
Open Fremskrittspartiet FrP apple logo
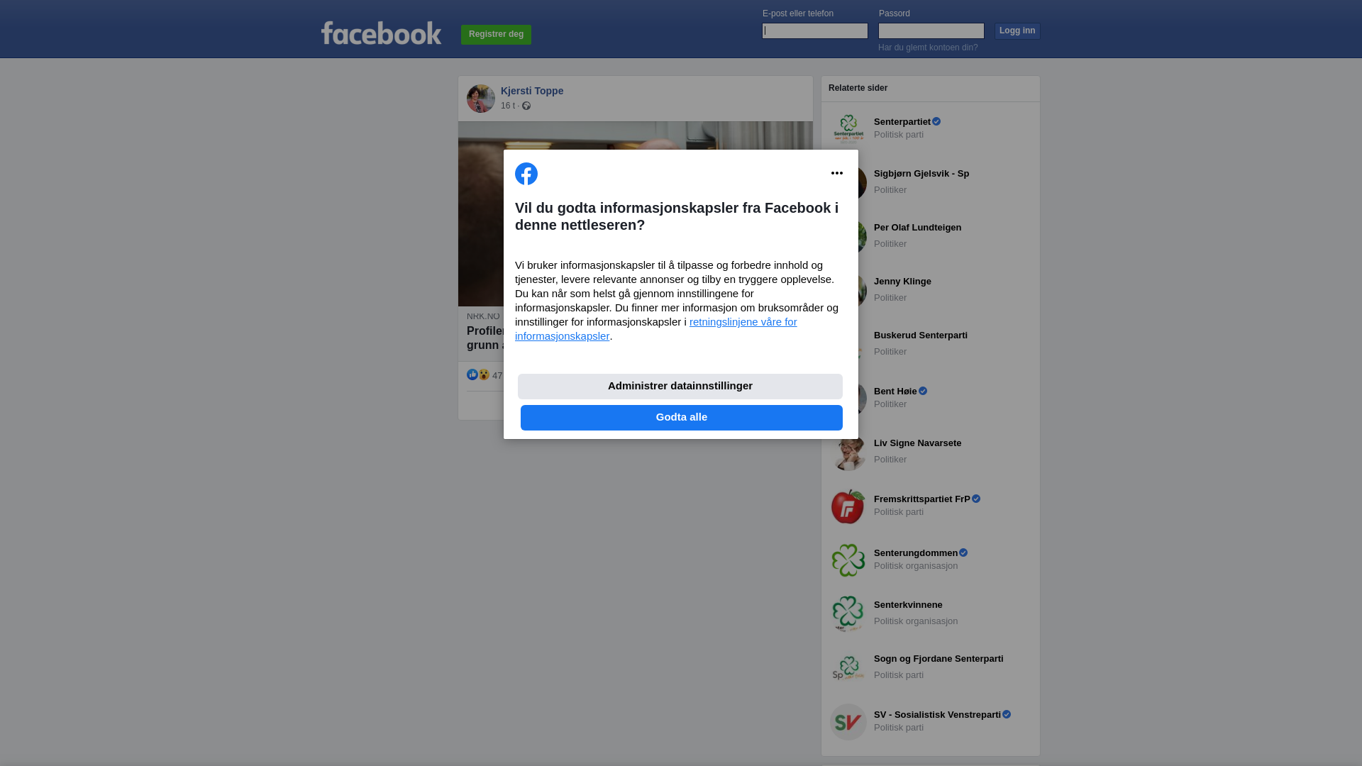[848, 506]
